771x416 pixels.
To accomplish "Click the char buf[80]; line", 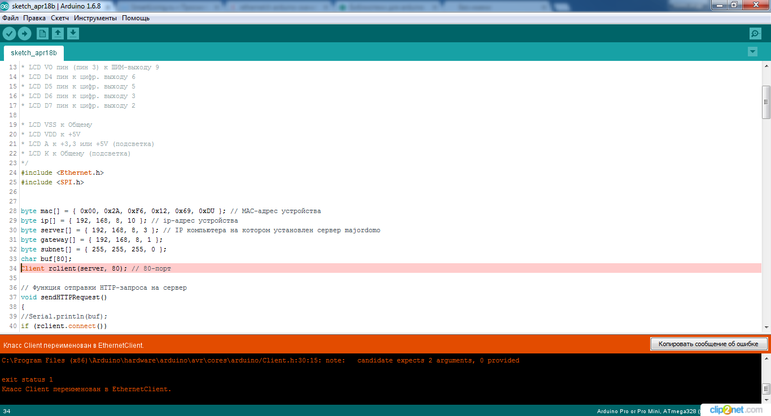I will [x=46, y=259].
